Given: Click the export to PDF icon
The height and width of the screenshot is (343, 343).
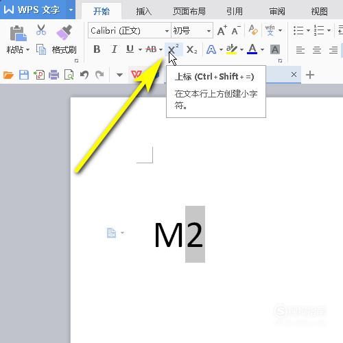Looking at the screenshot, I should tap(39, 75).
